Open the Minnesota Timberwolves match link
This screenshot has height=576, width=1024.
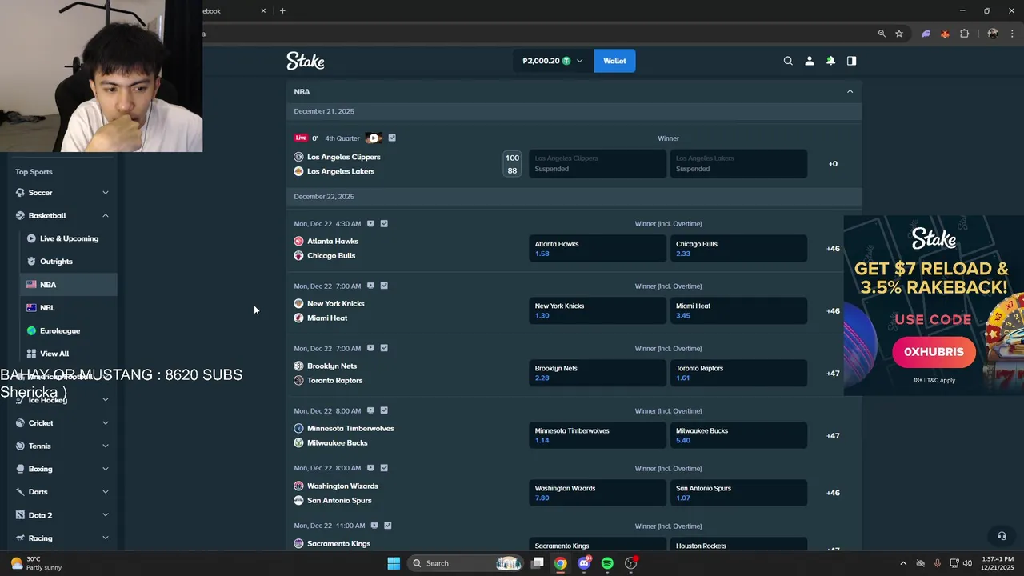point(350,429)
